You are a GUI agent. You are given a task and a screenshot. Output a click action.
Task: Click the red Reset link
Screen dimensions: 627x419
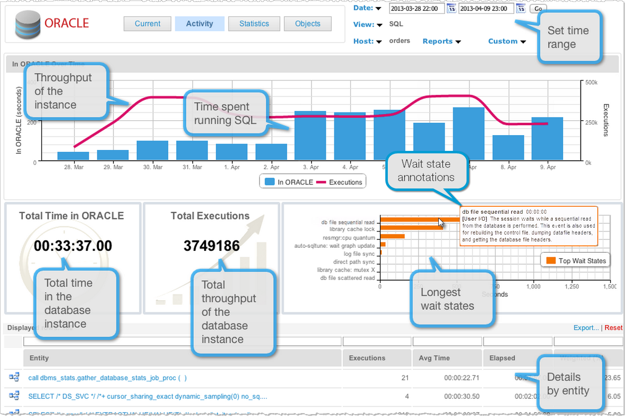tap(614, 328)
